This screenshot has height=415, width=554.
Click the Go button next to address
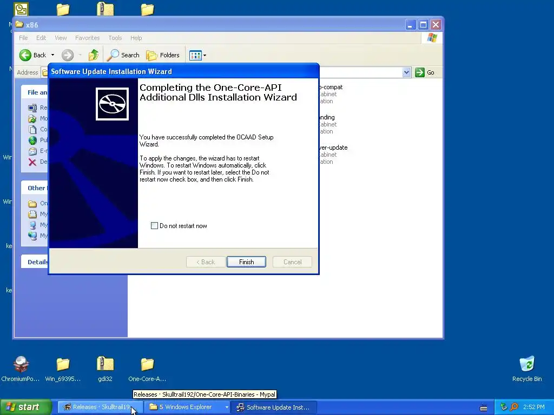coord(425,72)
